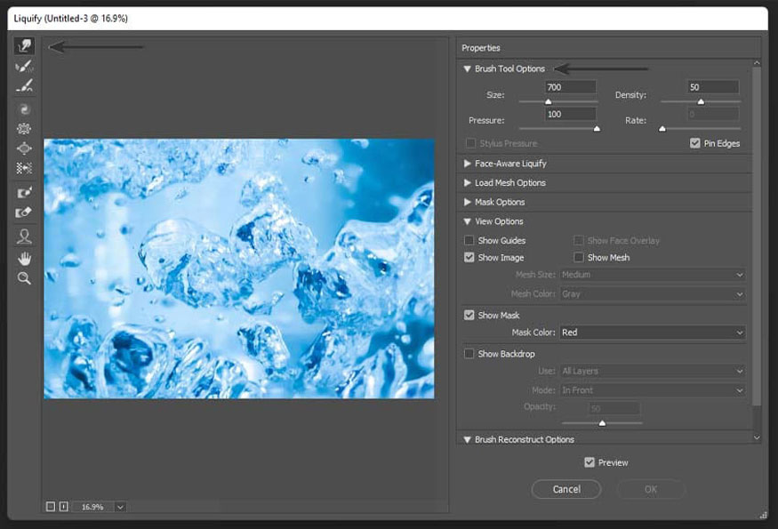Uncheck the Show Mask checkbox
778x529 pixels.
click(x=469, y=315)
